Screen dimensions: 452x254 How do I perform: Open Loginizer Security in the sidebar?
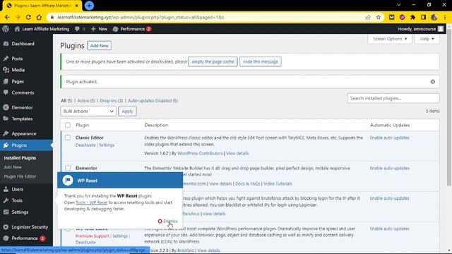26,227
